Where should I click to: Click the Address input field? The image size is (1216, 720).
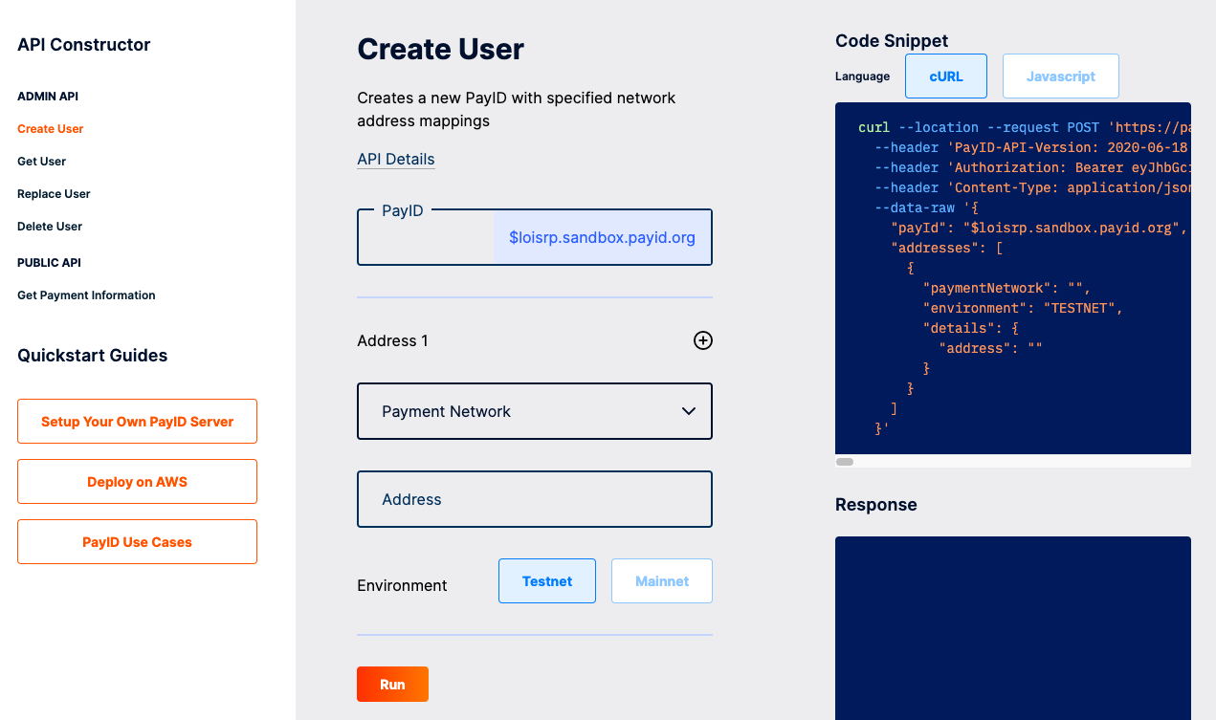[x=534, y=498]
